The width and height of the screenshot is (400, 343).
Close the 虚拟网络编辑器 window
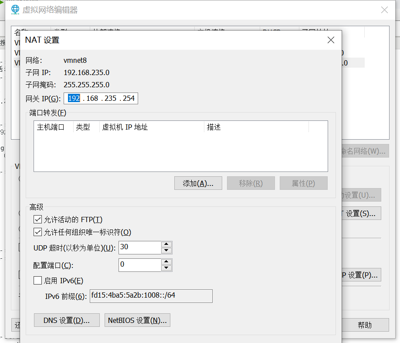[x=384, y=10]
